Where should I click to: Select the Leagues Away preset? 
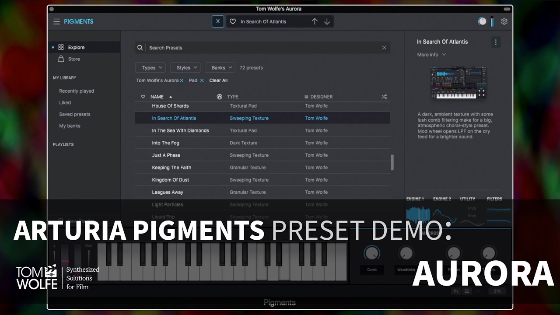coord(262,192)
